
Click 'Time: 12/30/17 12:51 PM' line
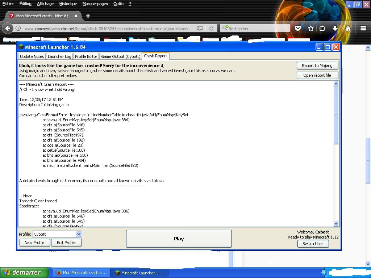click(x=41, y=100)
